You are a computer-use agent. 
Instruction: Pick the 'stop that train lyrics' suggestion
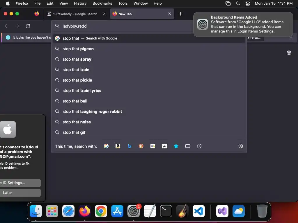pos(149,91)
